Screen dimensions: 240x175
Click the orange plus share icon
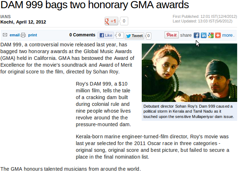(218, 35)
